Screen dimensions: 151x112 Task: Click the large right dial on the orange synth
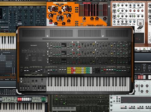coord(67,9)
